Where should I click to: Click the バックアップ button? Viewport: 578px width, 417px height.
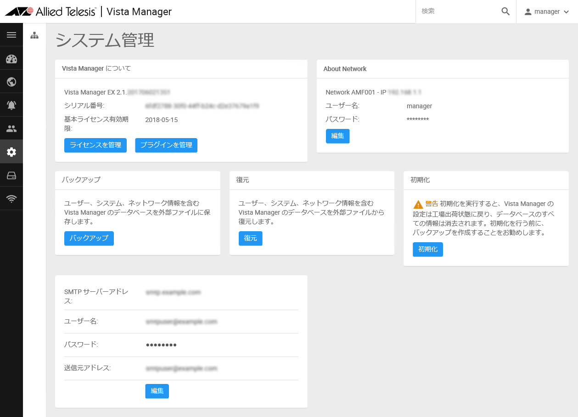coord(89,238)
